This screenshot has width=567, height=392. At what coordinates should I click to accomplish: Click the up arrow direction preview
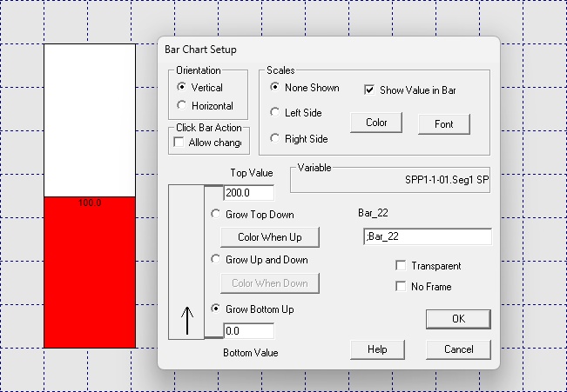[x=186, y=323]
